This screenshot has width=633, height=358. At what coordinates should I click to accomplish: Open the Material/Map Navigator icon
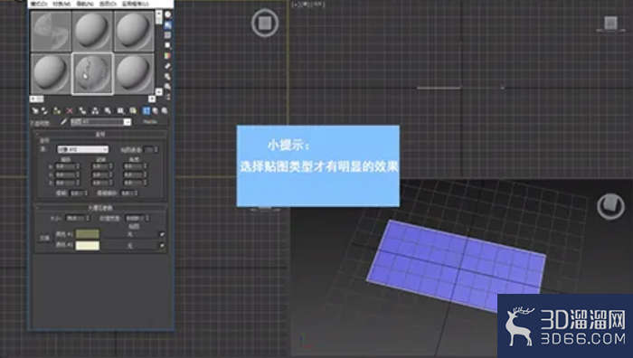point(167,97)
